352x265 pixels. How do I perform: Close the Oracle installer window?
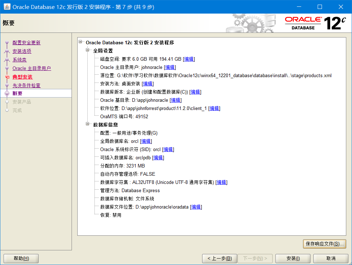[x=341, y=7]
